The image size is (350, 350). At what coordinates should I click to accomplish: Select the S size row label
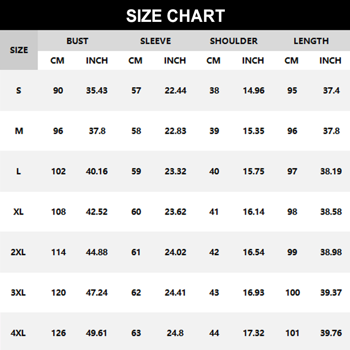click(18, 91)
